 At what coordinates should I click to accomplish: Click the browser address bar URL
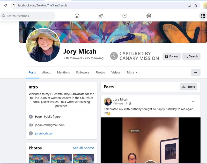43,5
